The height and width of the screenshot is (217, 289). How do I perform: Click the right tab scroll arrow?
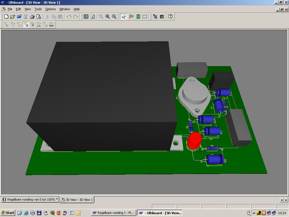click(286, 200)
